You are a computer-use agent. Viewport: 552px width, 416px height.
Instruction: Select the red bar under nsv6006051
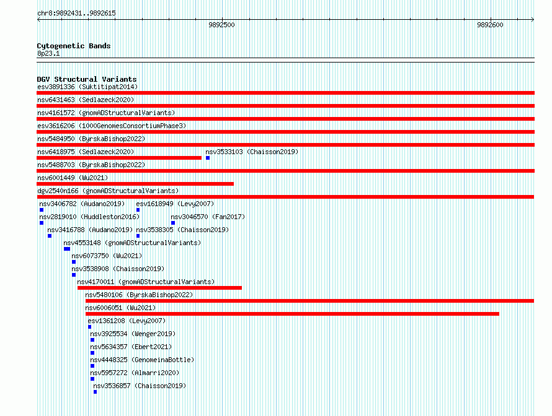click(292, 314)
